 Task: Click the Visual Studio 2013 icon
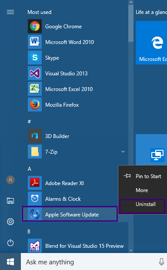click(x=35, y=73)
